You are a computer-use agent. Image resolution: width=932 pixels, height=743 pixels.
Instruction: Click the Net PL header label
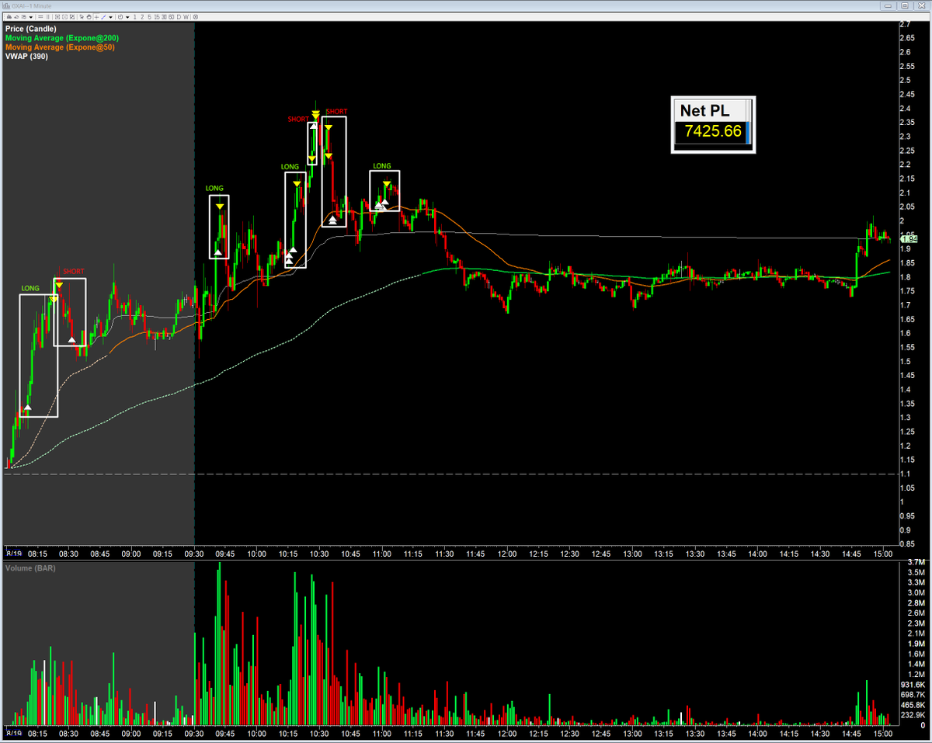704,111
